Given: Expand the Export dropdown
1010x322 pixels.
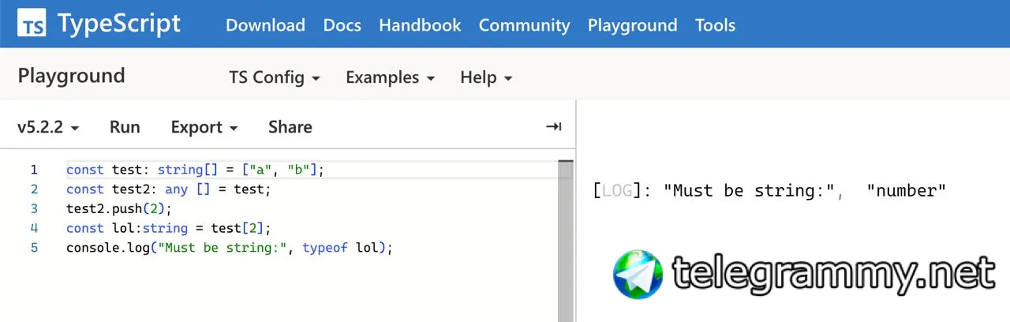Looking at the screenshot, I should (204, 127).
